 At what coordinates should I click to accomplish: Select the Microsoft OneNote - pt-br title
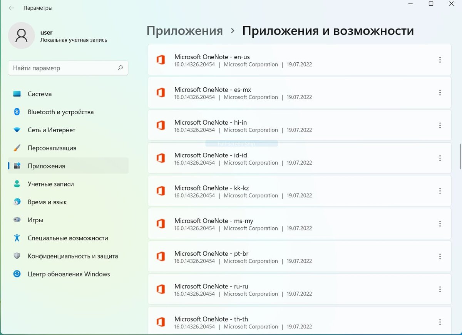[211, 253]
